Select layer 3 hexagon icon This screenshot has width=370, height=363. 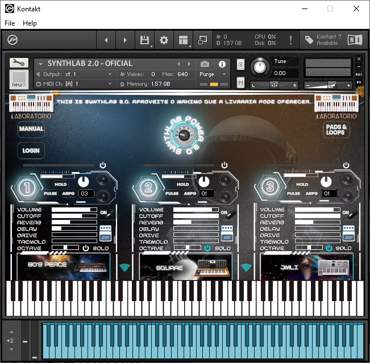click(x=270, y=186)
